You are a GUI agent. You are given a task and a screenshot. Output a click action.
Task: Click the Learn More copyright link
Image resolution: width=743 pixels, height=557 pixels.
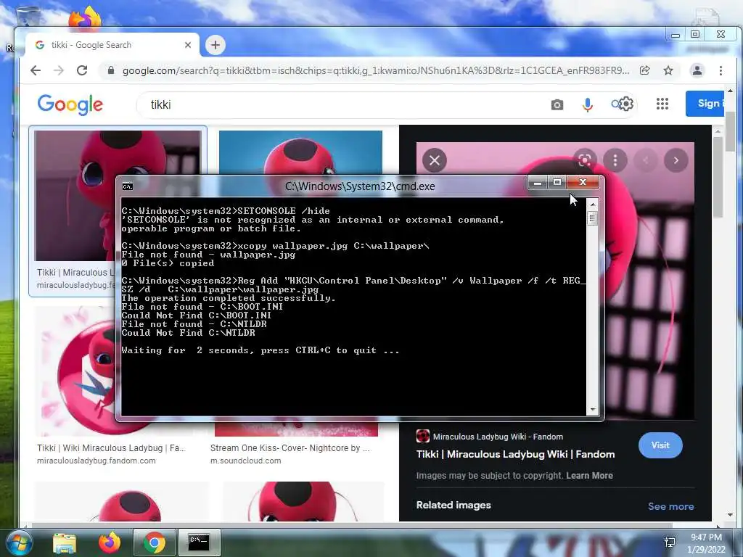[x=589, y=476]
